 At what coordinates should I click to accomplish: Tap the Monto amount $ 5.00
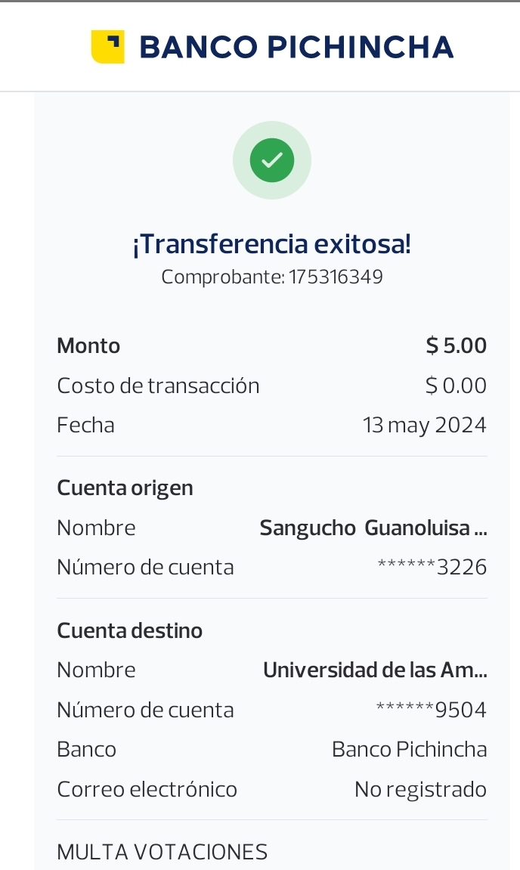coord(457,346)
